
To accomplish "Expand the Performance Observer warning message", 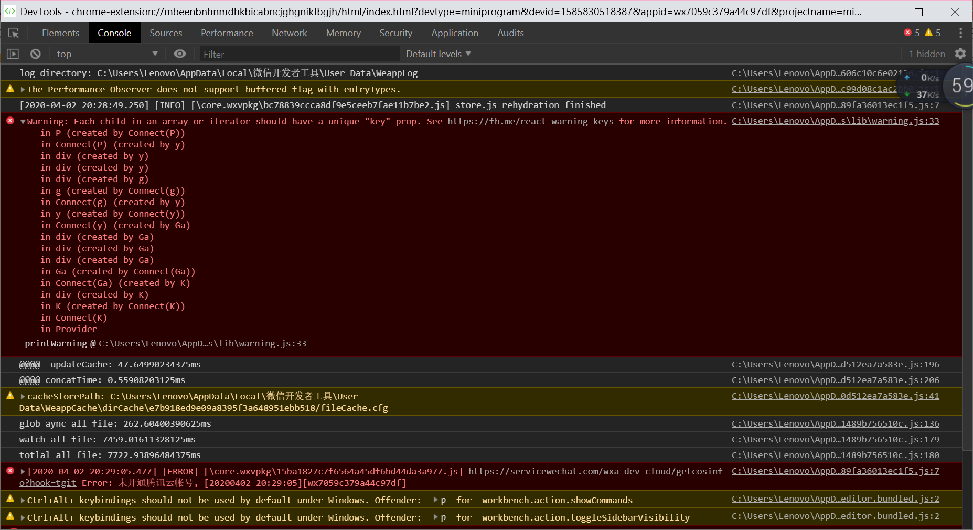I will click(23, 90).
